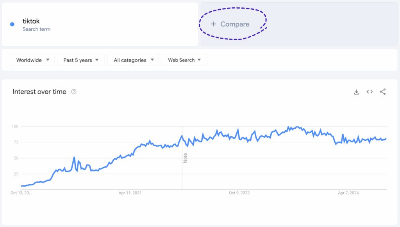Download the Interest over time data
The height and width of the screenshot is (227, 400).
pyautogui.click(x=356, y=92)
